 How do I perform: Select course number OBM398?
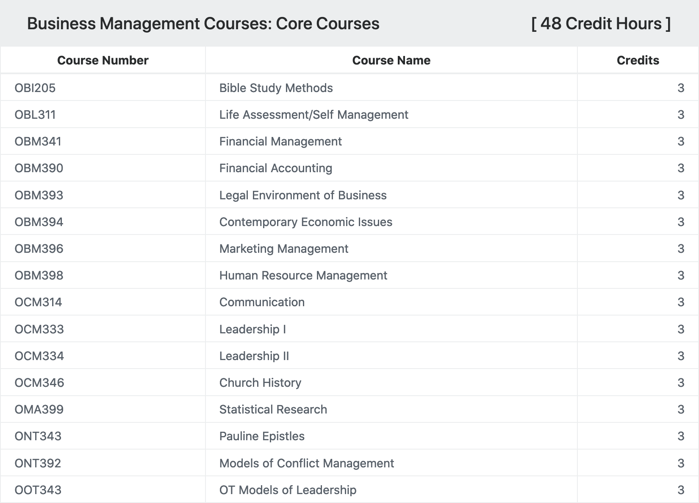click(39, 275)
